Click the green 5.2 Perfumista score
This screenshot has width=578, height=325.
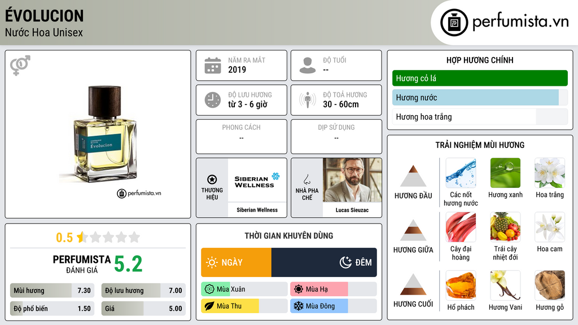click(x=128, y=264)
